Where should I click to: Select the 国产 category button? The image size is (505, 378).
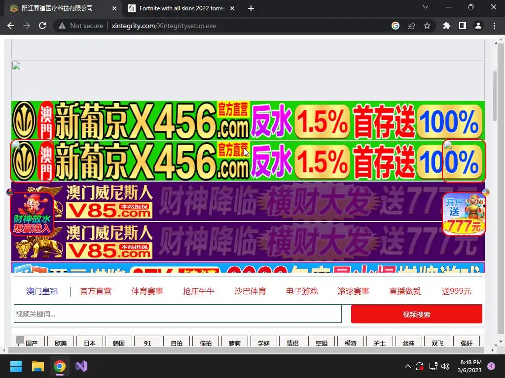(x=32, y=342)
